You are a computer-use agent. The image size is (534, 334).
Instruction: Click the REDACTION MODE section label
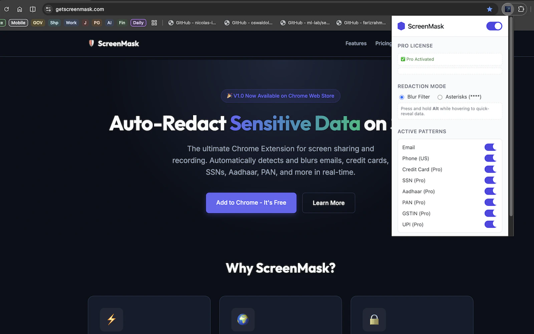(x=422, y=86)
